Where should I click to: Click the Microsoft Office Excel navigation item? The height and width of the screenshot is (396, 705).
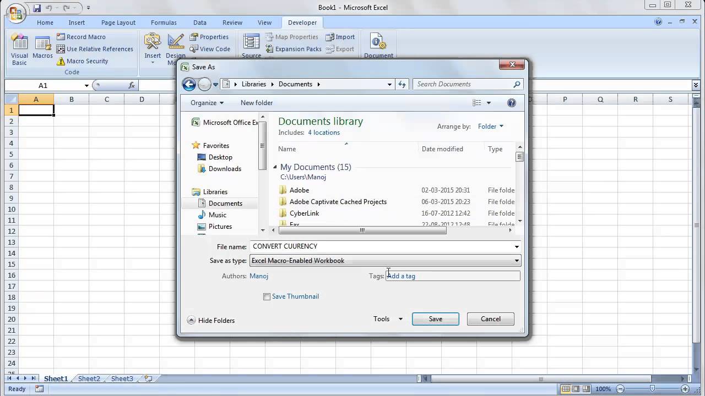[224, 123]
